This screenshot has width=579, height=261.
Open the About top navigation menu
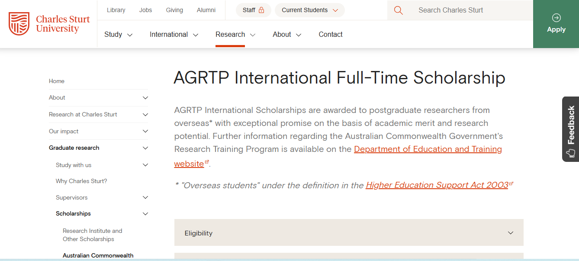point(287,34)
